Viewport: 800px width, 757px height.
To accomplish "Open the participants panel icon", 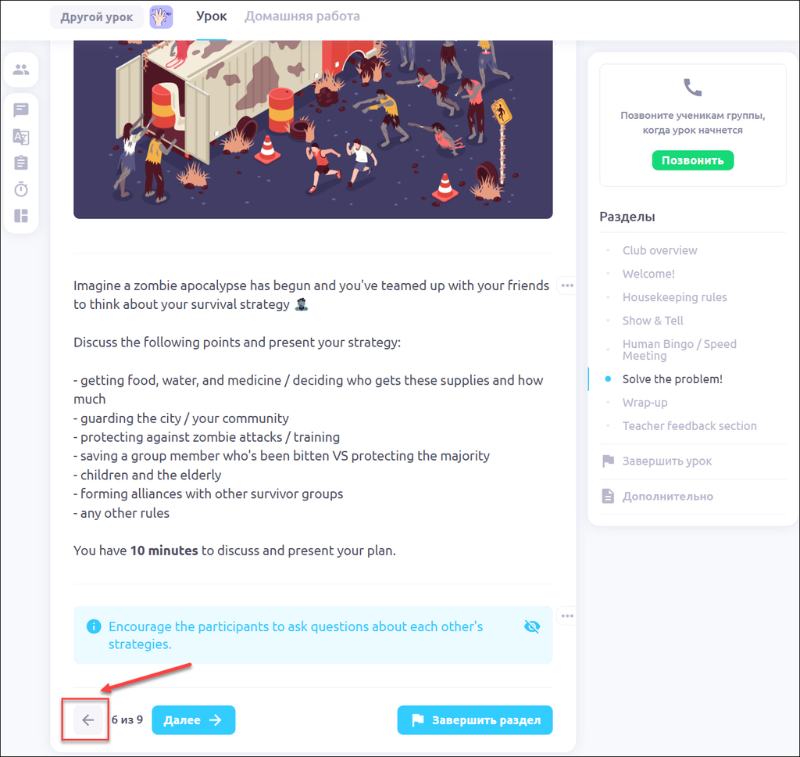I will pos(21,70).
